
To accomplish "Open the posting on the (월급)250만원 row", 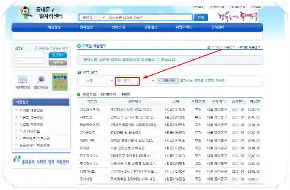I will [x=126, y=133].
